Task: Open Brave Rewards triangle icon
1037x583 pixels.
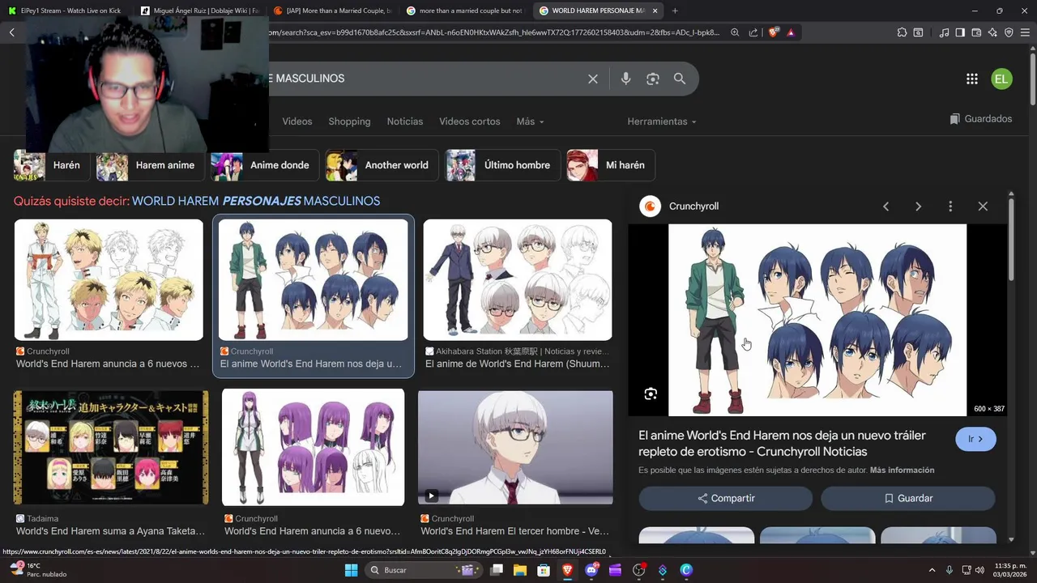Action: (791, 32)
